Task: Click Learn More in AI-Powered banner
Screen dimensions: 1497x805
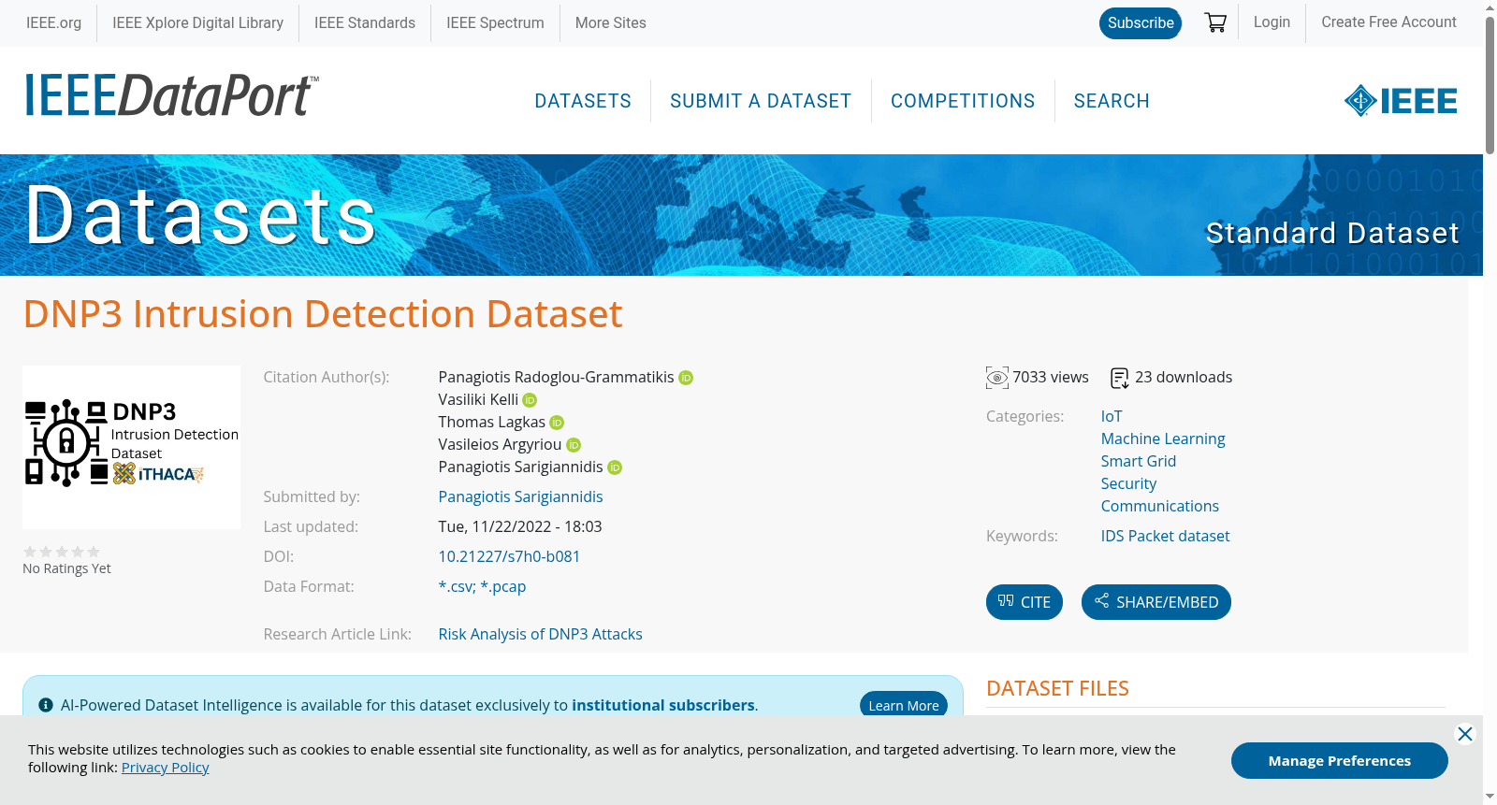Action: [904, 706]
